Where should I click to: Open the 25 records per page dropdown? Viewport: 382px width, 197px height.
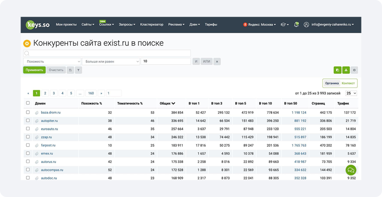351,93
